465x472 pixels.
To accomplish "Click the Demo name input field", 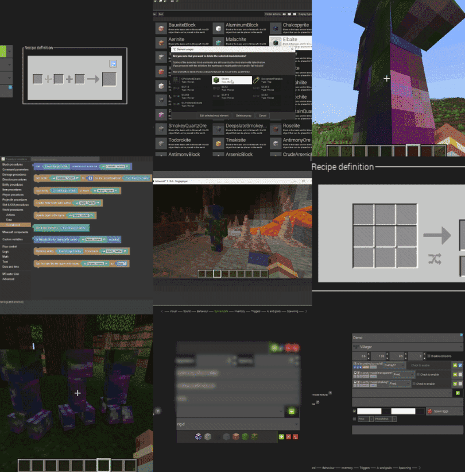I will (407, 337).
